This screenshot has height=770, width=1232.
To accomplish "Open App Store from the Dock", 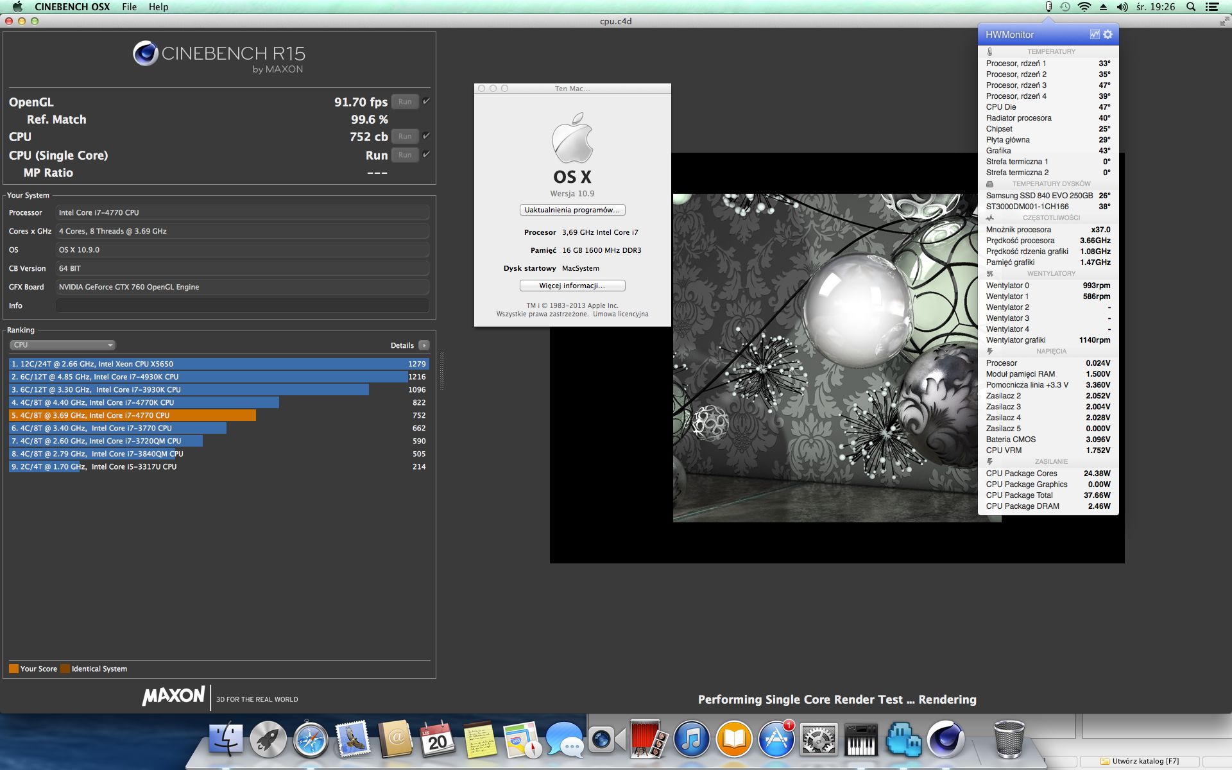I will (776, 739).
